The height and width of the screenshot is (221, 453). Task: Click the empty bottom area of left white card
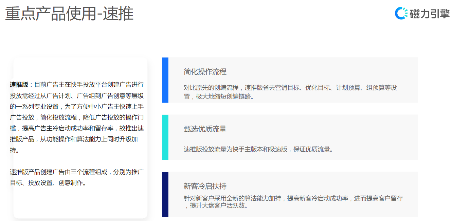pyautogui.click(x=80, y=205)
